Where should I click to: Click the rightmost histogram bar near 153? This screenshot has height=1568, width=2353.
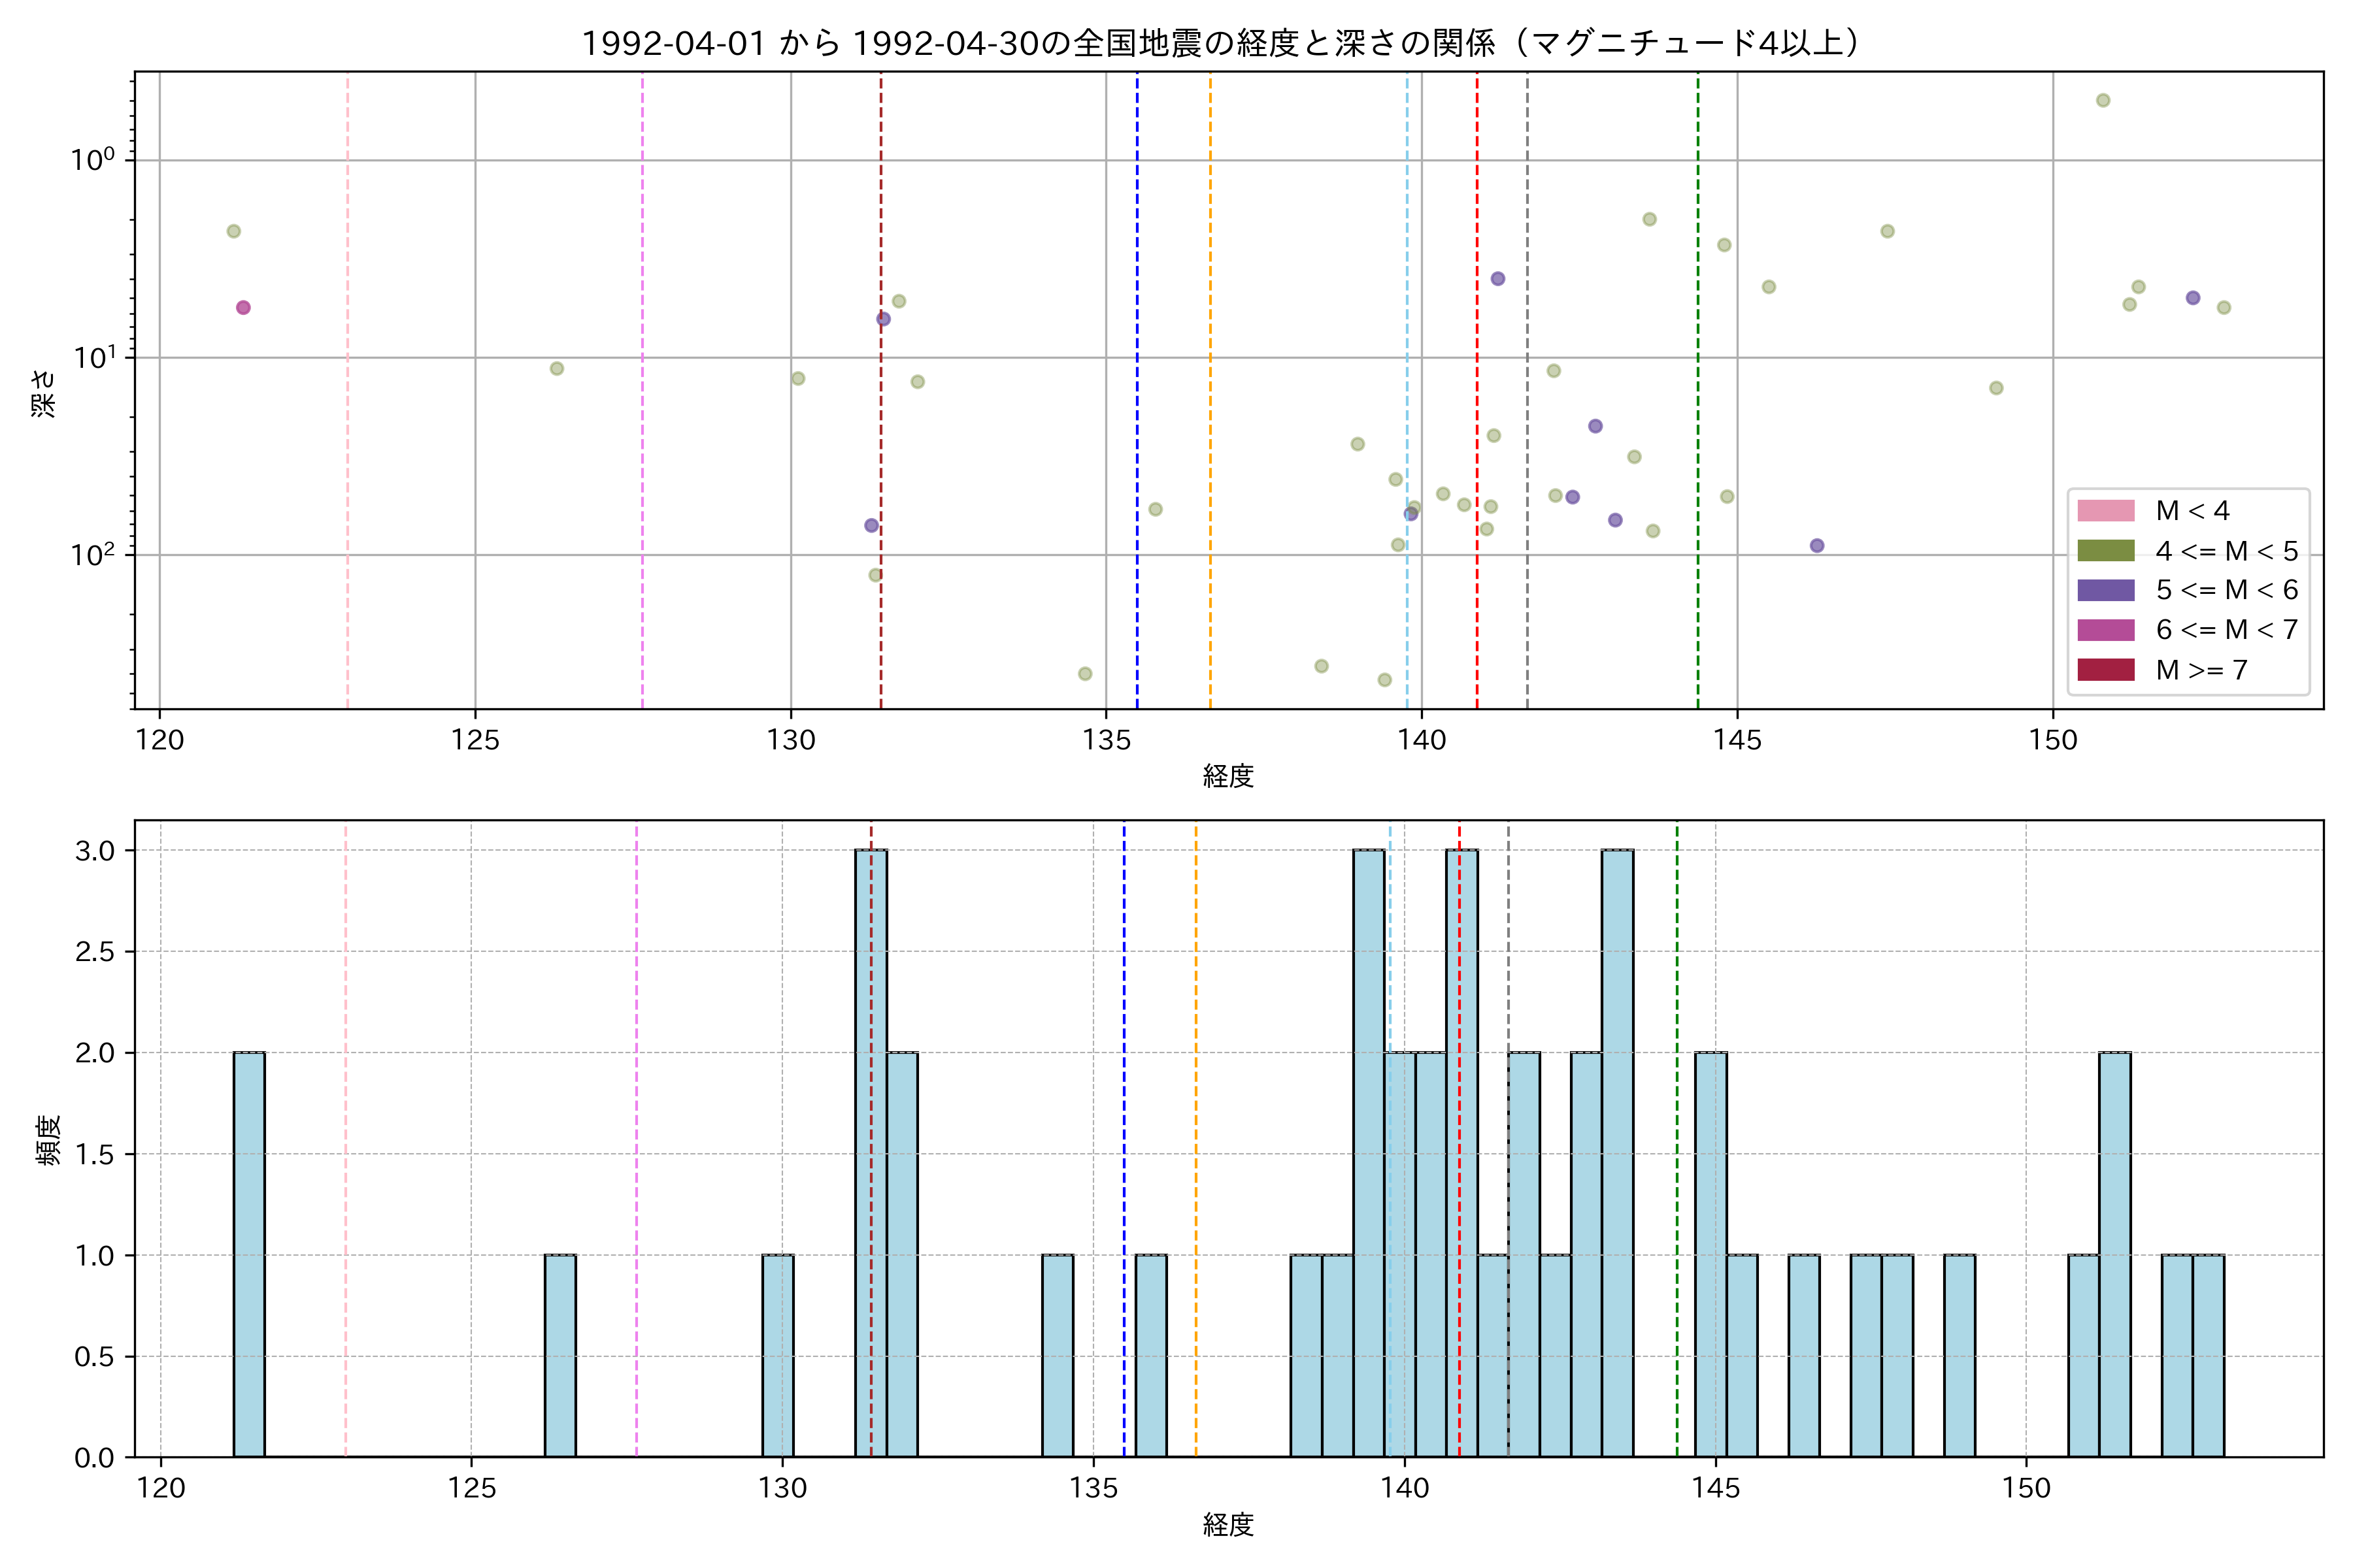[x=2208, y=1356]
